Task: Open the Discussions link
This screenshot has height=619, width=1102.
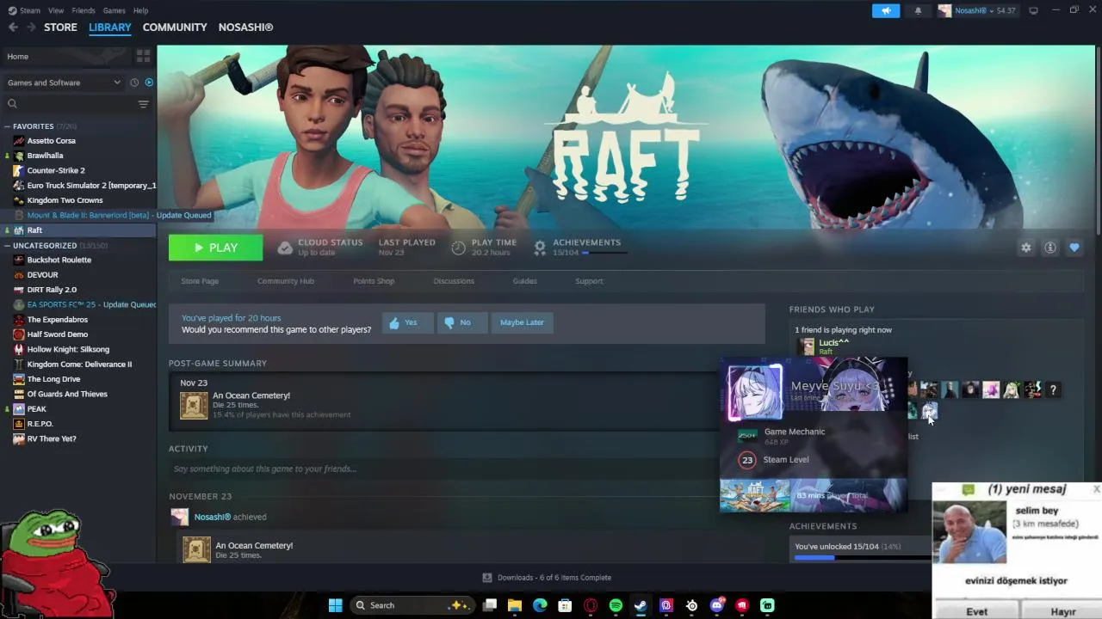Action: pyautogui.click(x=454, y=281)
